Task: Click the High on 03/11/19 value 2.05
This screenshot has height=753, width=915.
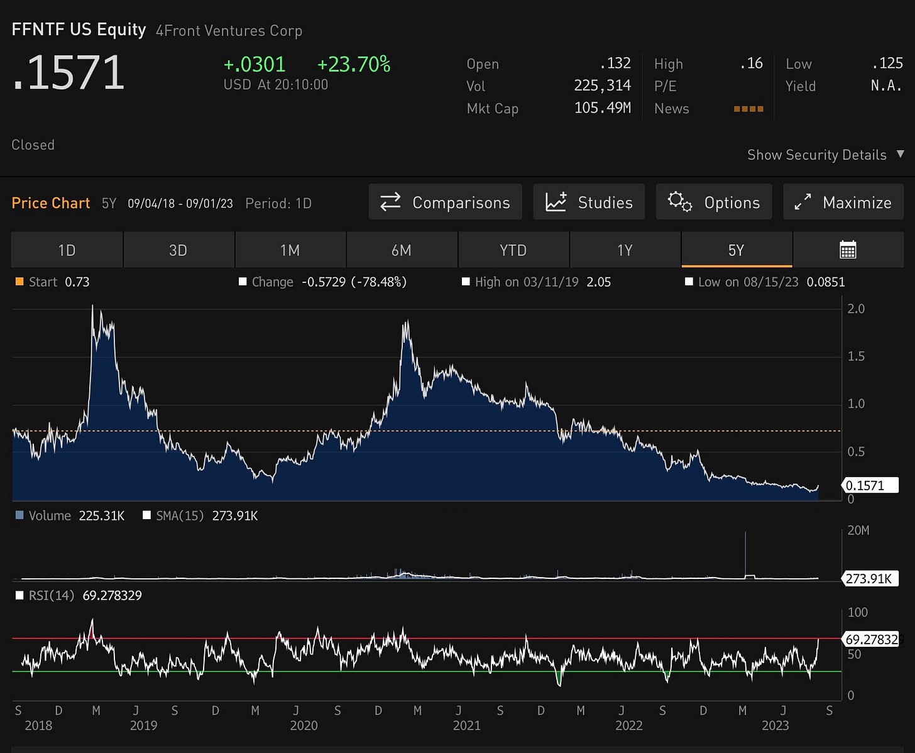Action: point(599,282)
